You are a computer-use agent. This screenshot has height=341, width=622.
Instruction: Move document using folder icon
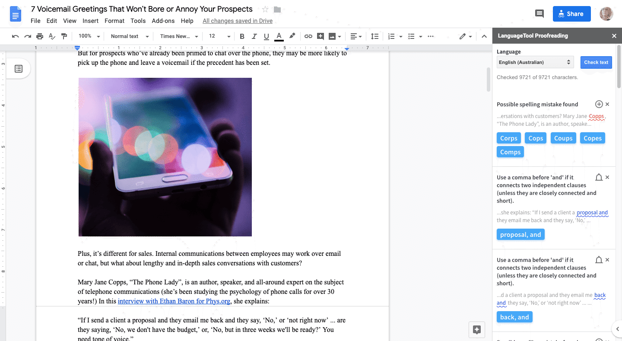click(x=277, y=10)
